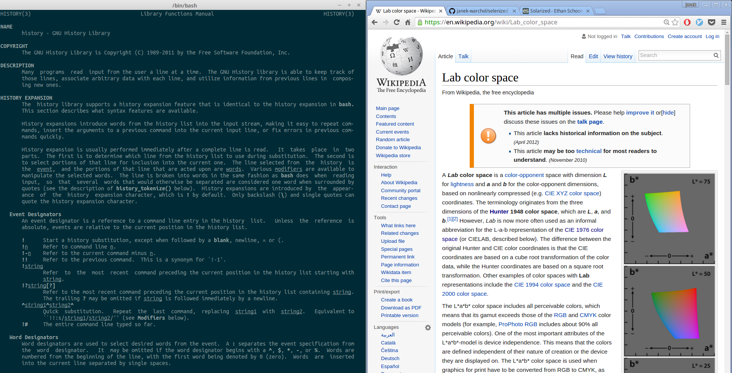Click the Log in link
This screenshot has height=373, width=732.
click(712, 37)
